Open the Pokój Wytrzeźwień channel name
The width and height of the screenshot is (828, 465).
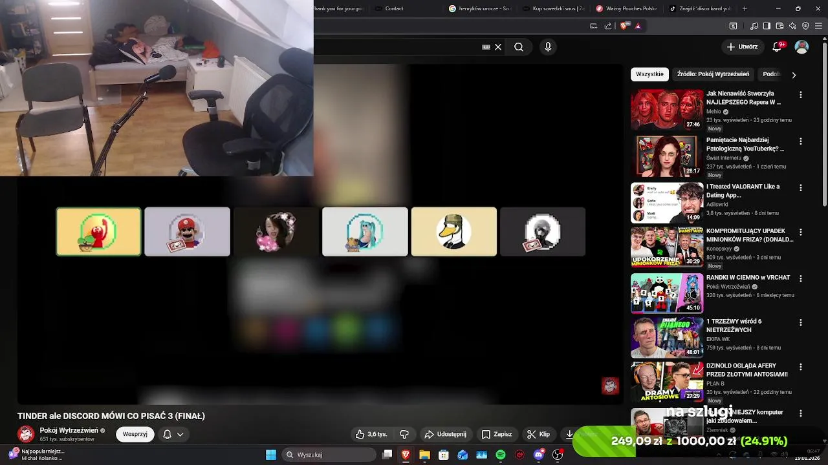(x=69, y=430)
